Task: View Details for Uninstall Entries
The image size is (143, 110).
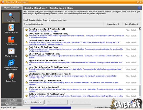Action: click(x=131, y=42)
